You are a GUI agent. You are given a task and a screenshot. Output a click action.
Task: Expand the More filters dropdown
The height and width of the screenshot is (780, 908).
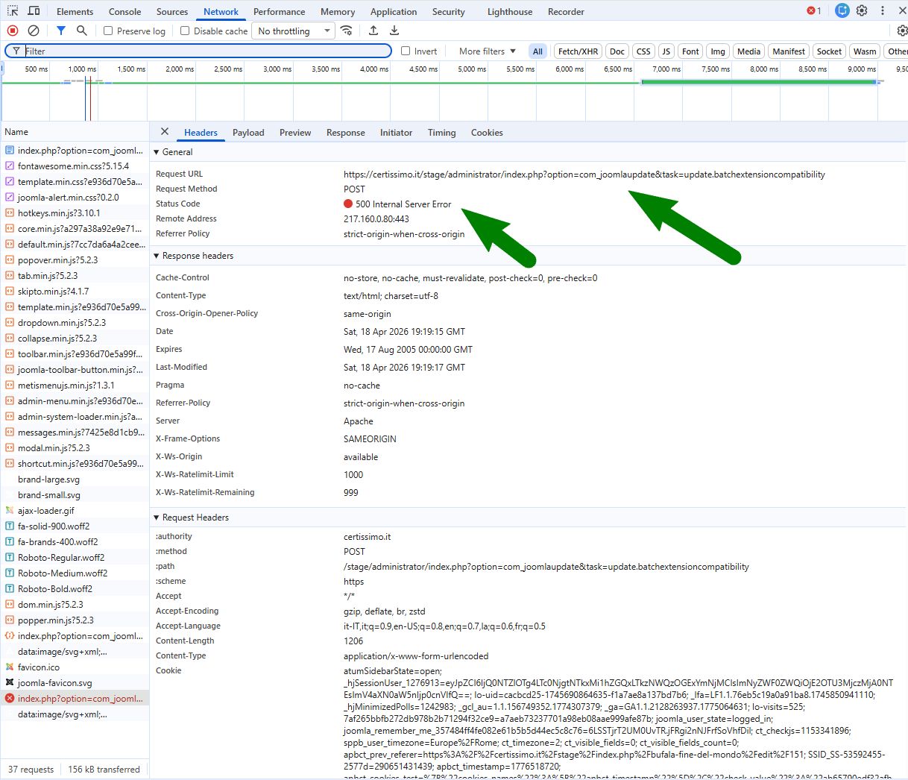(488, 51)
